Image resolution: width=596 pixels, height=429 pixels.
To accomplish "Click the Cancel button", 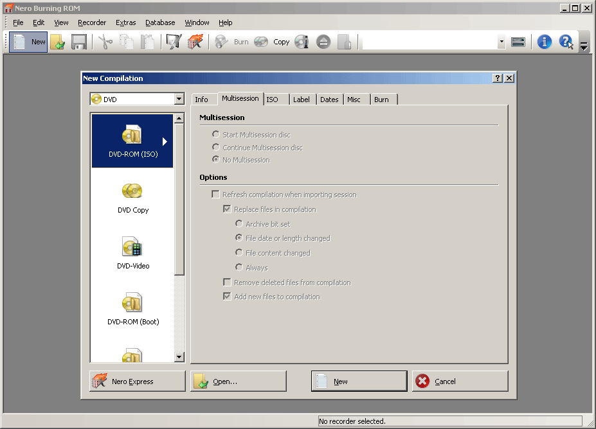I will coord(460,381).
